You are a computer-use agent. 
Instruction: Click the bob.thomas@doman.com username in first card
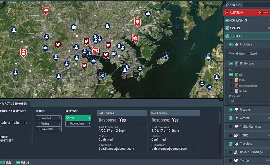116,148
